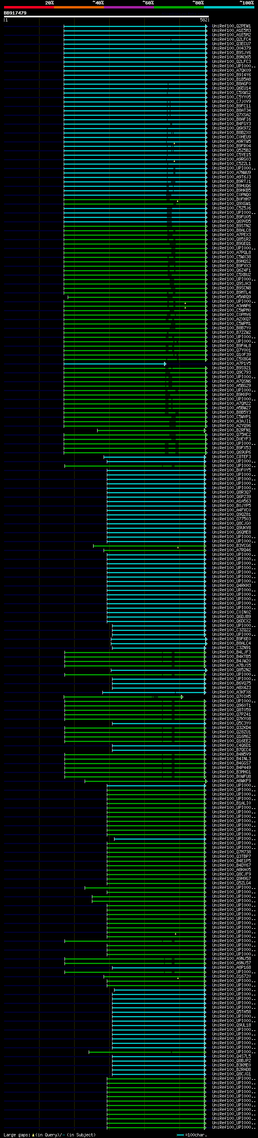Click the purple ~60% identity legend bar
Image resolution: width=258 pixels, height=1138 pixels.
point(129,7)
